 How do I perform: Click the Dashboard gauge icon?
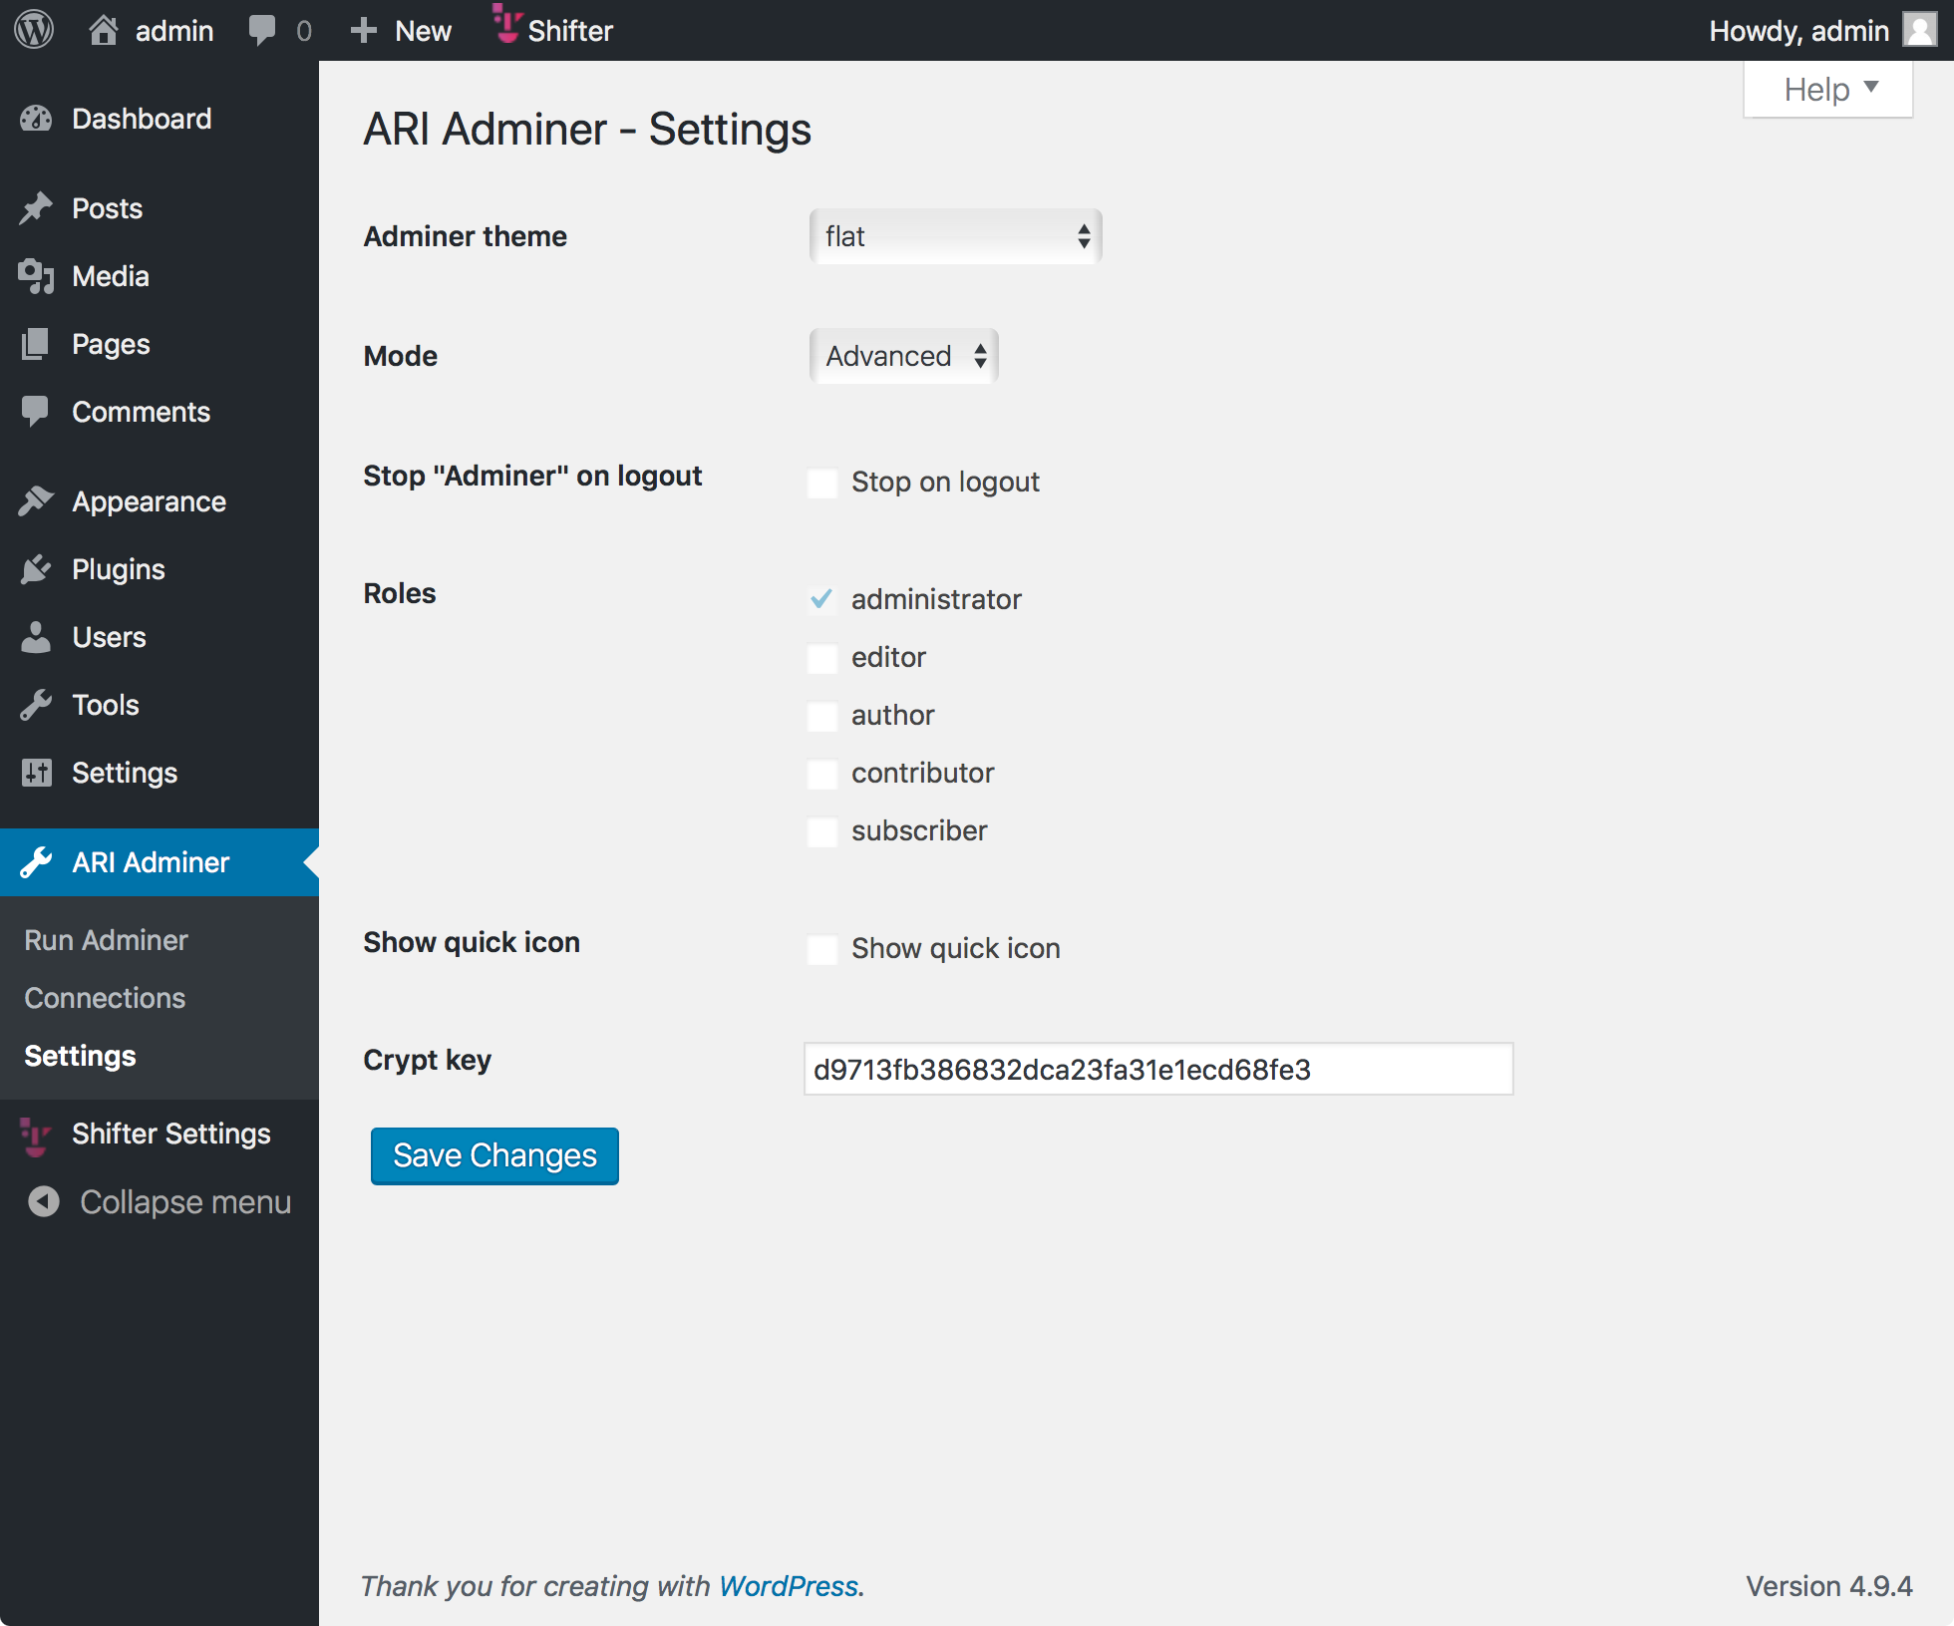coord(36,119)
